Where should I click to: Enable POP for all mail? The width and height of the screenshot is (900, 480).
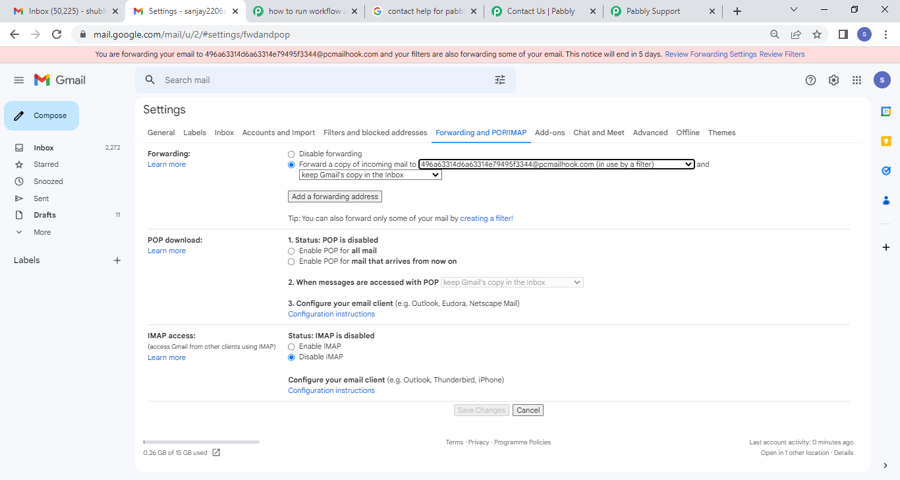[291, 251]
